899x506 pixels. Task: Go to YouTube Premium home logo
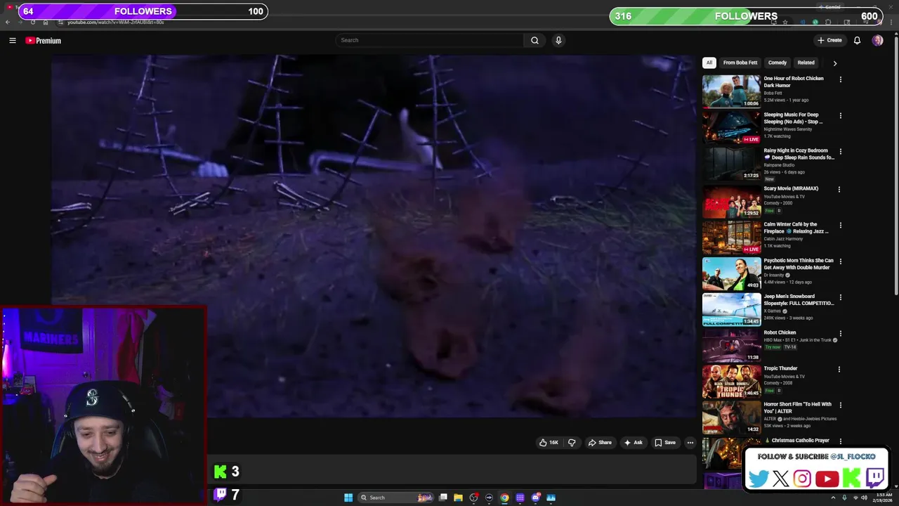[x=44, y=41]
